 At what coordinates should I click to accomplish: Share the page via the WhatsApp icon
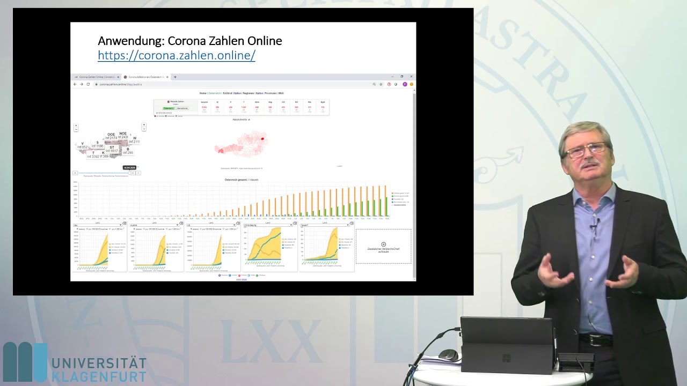[x=257, y=275]
